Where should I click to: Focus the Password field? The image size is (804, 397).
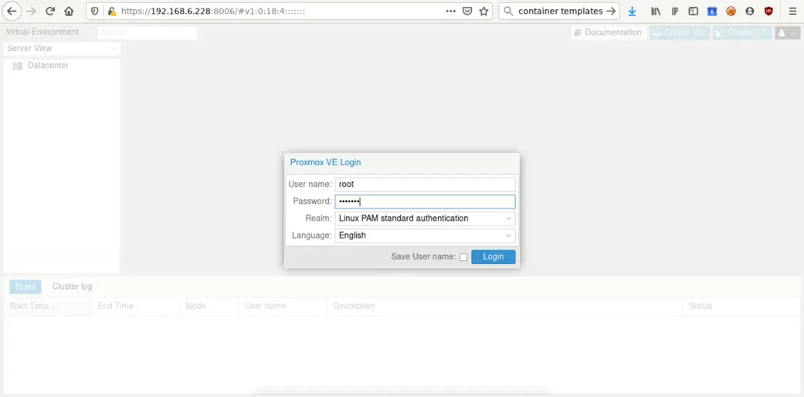pyautogui.click(x=424, y=201)
